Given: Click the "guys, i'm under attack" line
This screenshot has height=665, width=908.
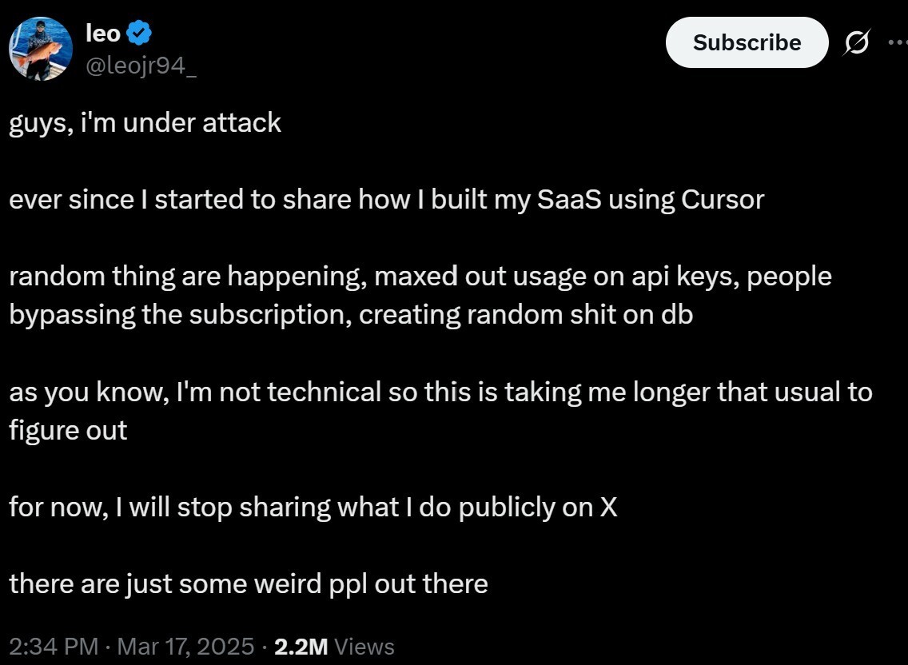Looking at the screenshot, I should point(145,122).
